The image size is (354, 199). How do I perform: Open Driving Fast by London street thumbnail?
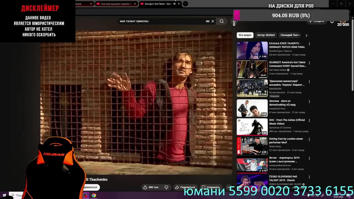coord(252,146)
